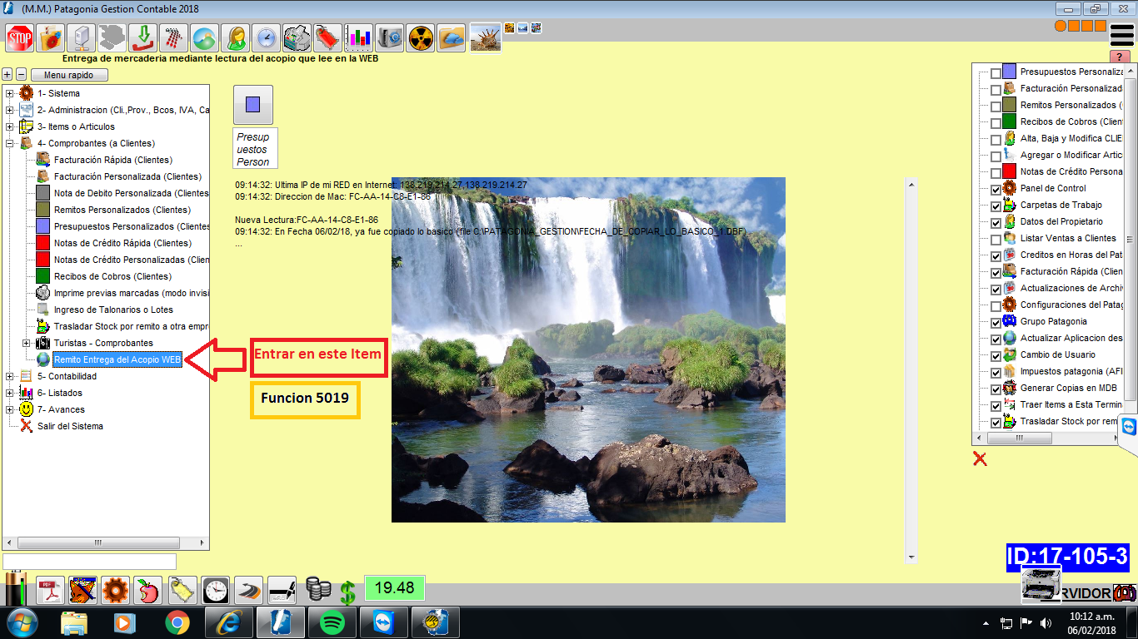Viewport: 1138px width, 639px height.
Task: Click the green 19.48 value box
Action: click(395, 587)
